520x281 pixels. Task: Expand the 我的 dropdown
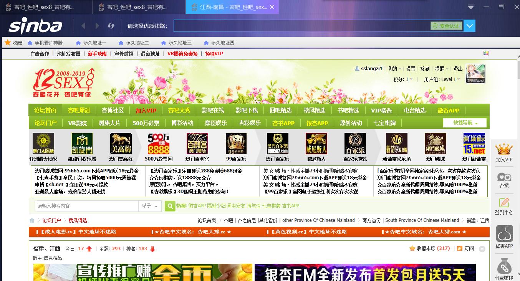pyautogui.click(x=394, y=69)
